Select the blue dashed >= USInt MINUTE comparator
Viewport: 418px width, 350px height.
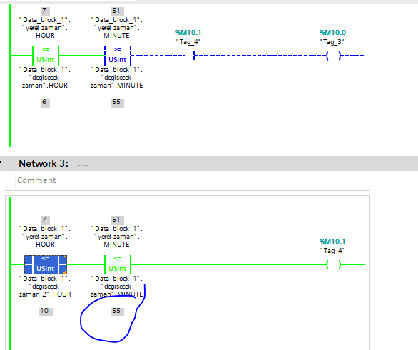coord(117,56)
